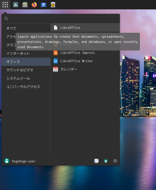Click the orange Impress icon
The width and height of the screenshot is (156, 190).
point(56,53)
